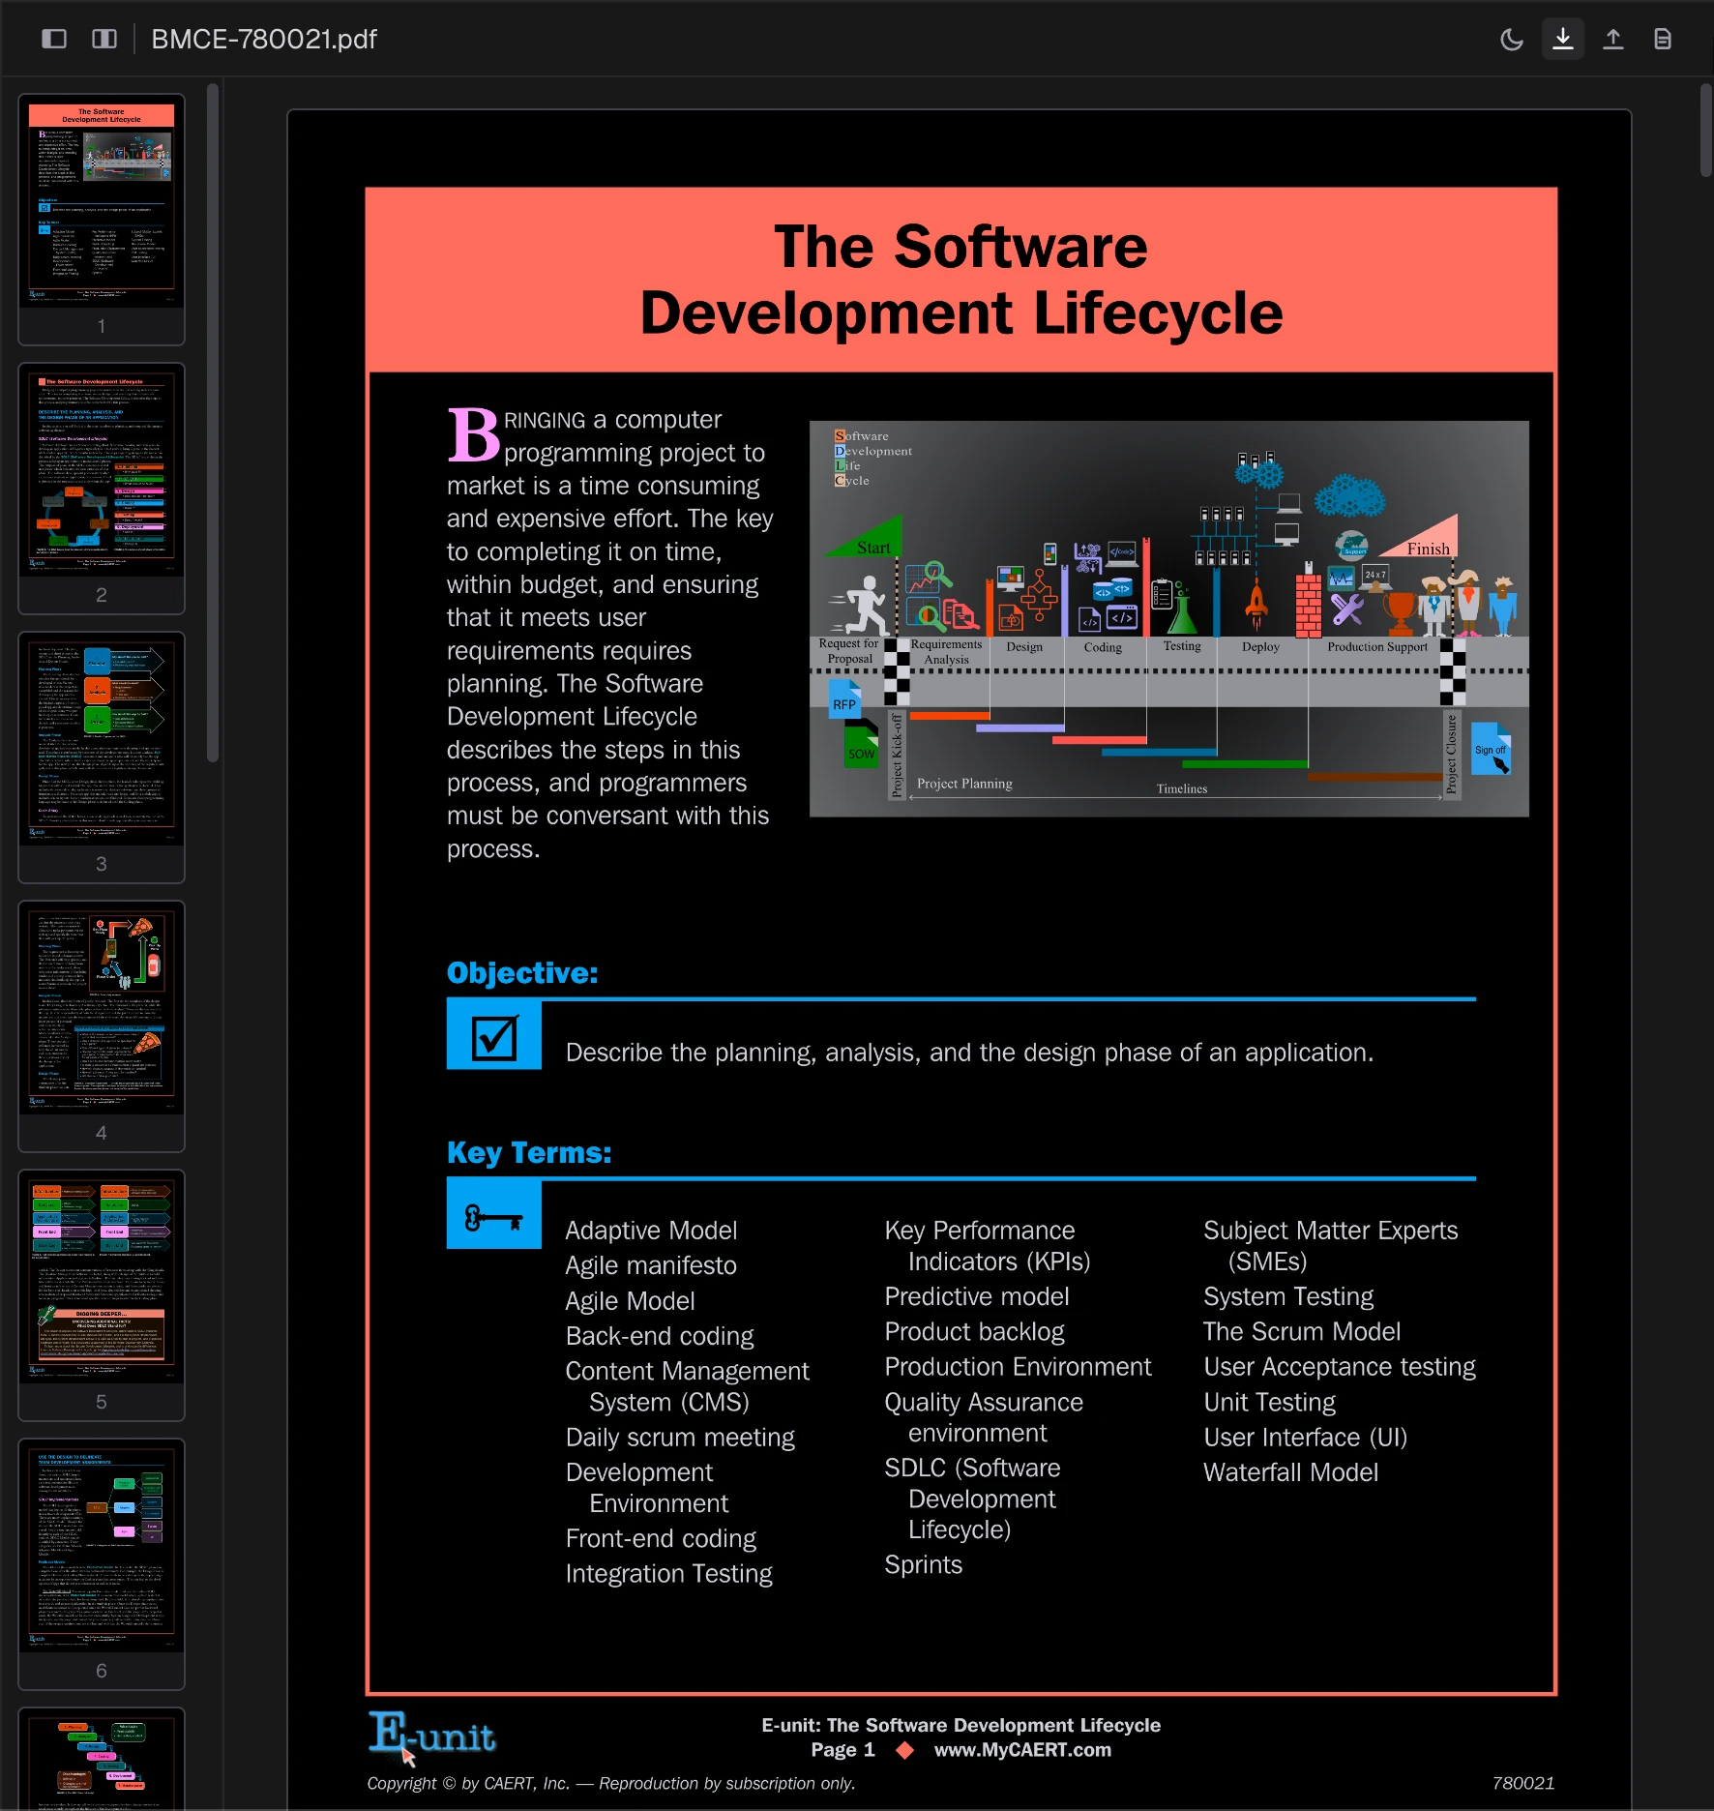Click the large drop-cap letter B

click(x=473, y=433)
